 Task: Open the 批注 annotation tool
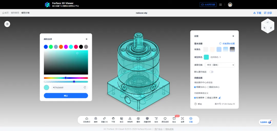(x=174, y=119)
